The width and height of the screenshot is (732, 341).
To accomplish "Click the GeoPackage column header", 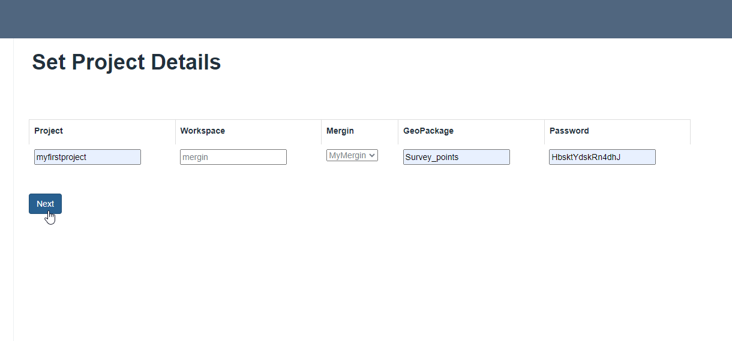I will (x=428, y=131).
